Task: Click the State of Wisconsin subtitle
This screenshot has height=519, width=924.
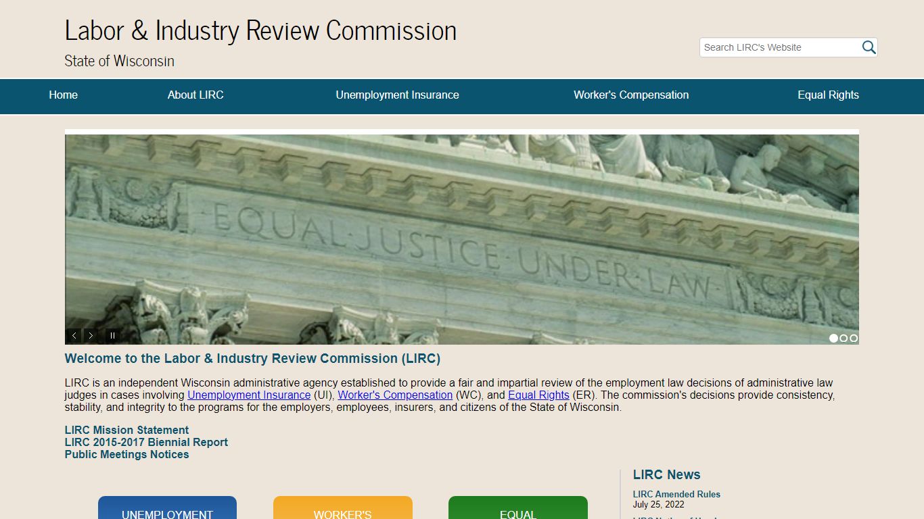Action: tap(119, 61)
